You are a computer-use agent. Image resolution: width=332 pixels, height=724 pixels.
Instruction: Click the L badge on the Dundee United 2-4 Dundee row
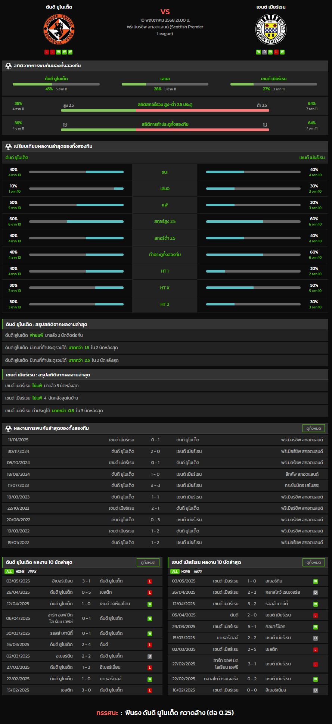click(150, 645)
